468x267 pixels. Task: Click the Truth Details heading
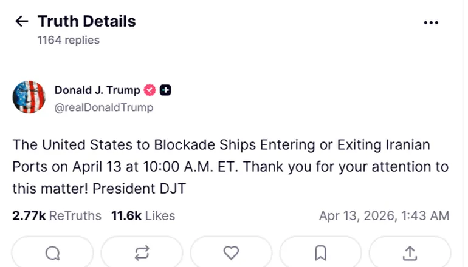click(x=86, y=22)
